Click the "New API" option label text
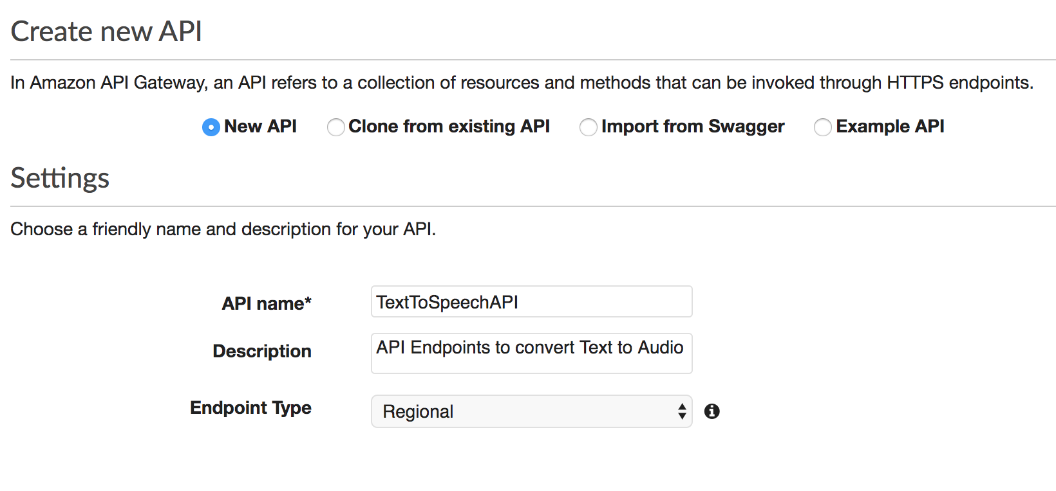This screenshot has height=491, width=1056. tap(260, 127)
